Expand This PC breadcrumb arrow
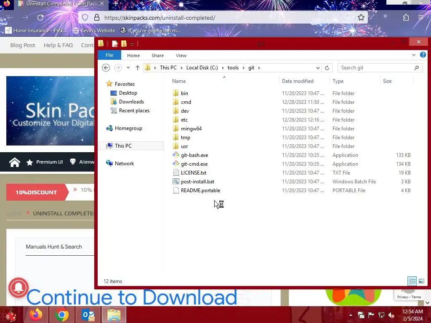 [182, 68]
